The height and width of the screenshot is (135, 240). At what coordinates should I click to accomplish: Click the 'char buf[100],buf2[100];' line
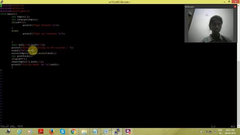click(x=28, y=45)
